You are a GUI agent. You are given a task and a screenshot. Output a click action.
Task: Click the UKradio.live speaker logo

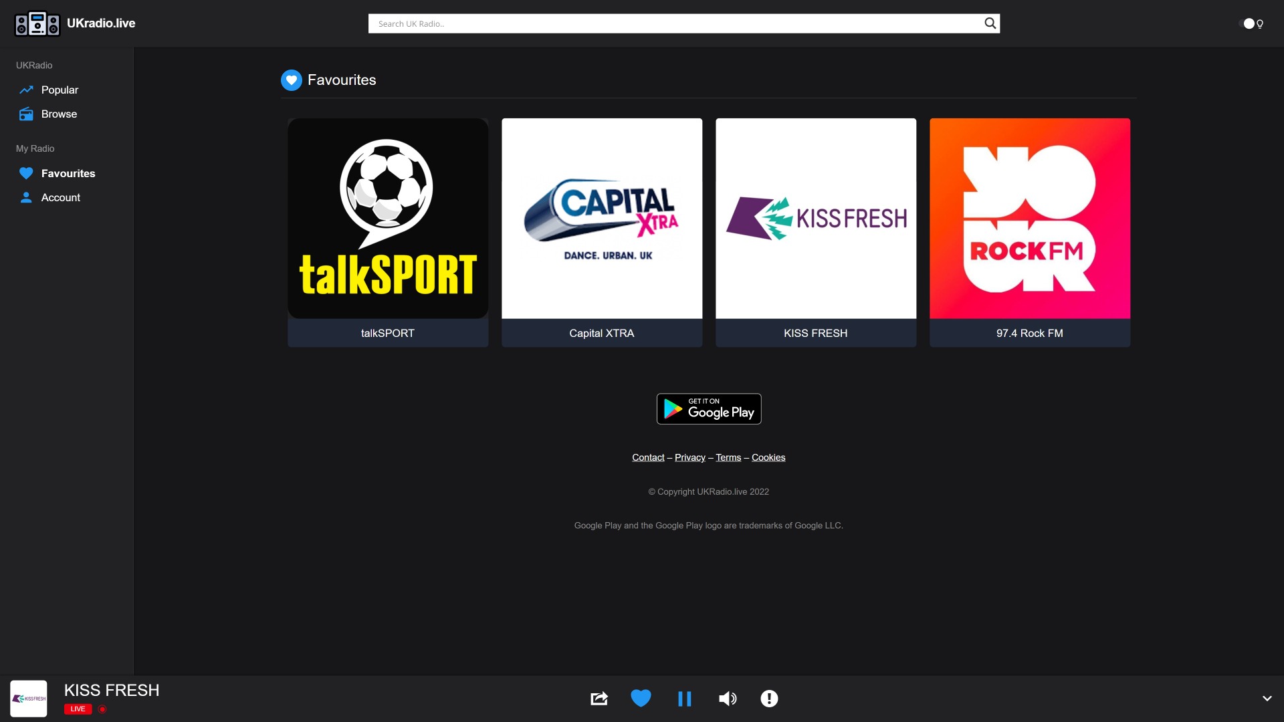[x=37, y=23]
